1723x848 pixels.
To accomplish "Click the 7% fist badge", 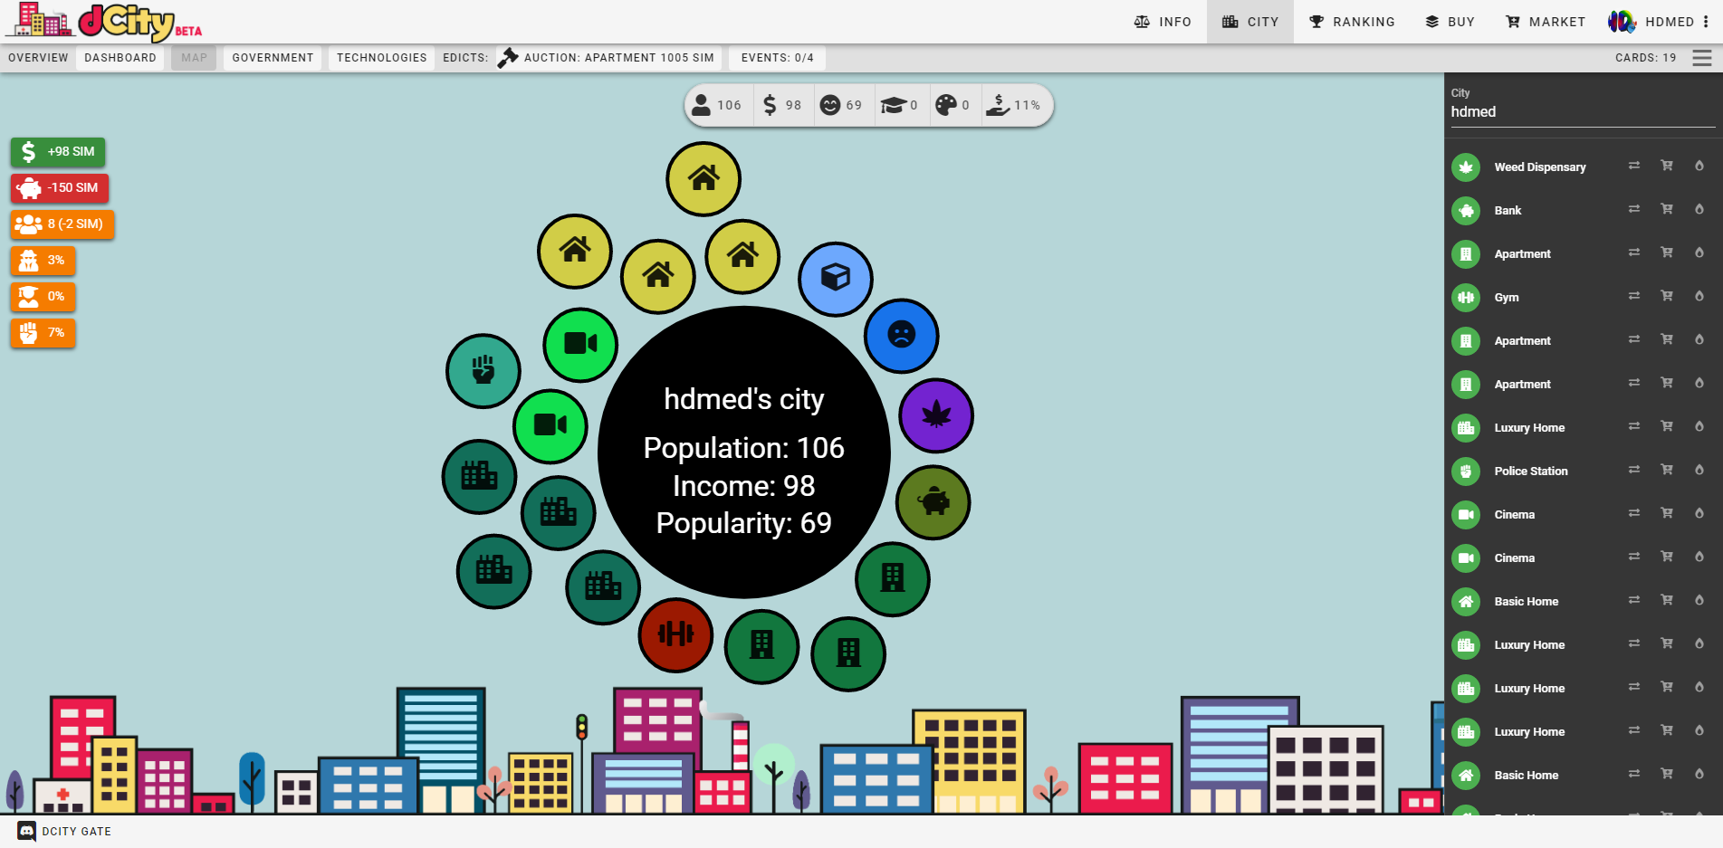I will click(x=43, y=333).
